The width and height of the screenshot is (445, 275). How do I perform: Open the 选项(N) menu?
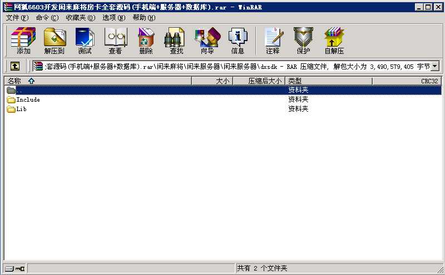click(x=114, y=18)
